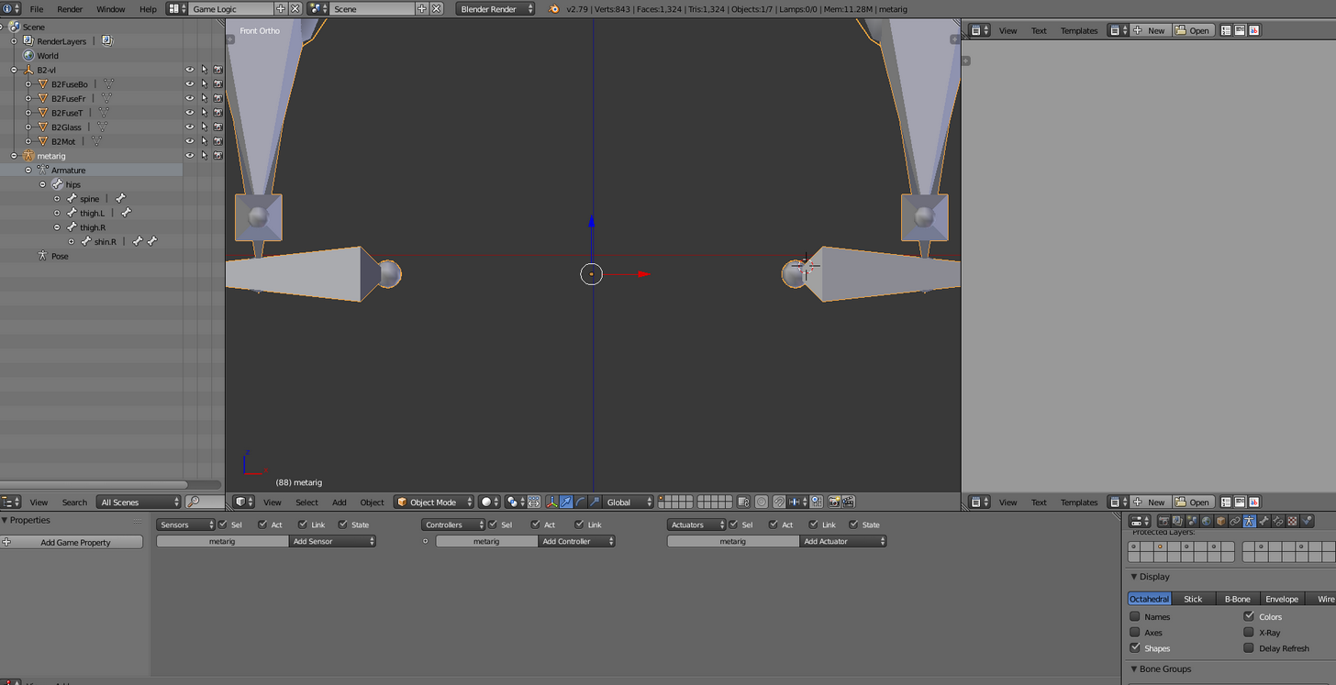Click the OpenGL render camera icon
The height and width of the screenshot is (685, 1336).
tap(834, 502)
